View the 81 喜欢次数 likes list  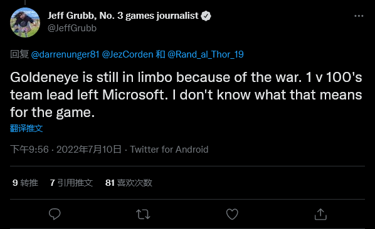pos(129,183)
